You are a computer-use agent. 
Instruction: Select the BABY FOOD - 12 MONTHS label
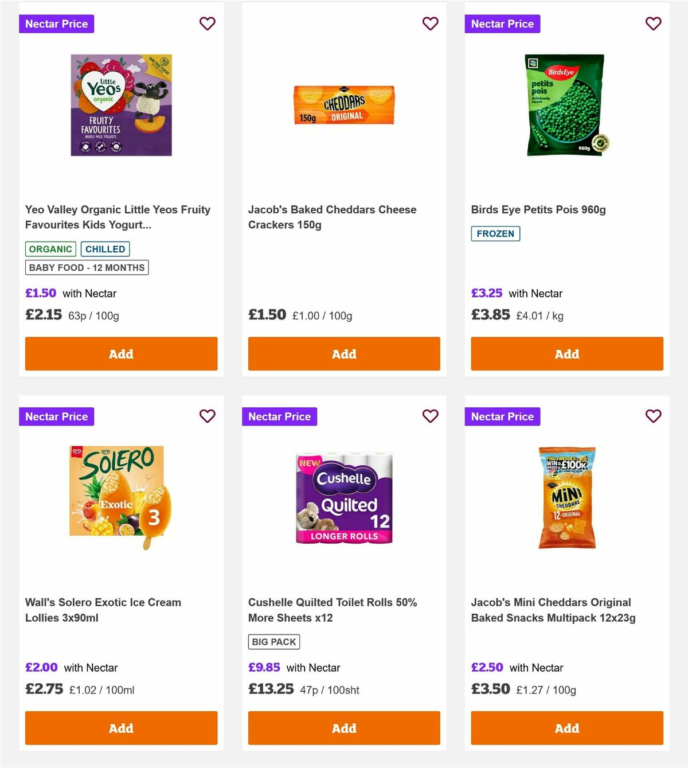[x=87, y=267]
